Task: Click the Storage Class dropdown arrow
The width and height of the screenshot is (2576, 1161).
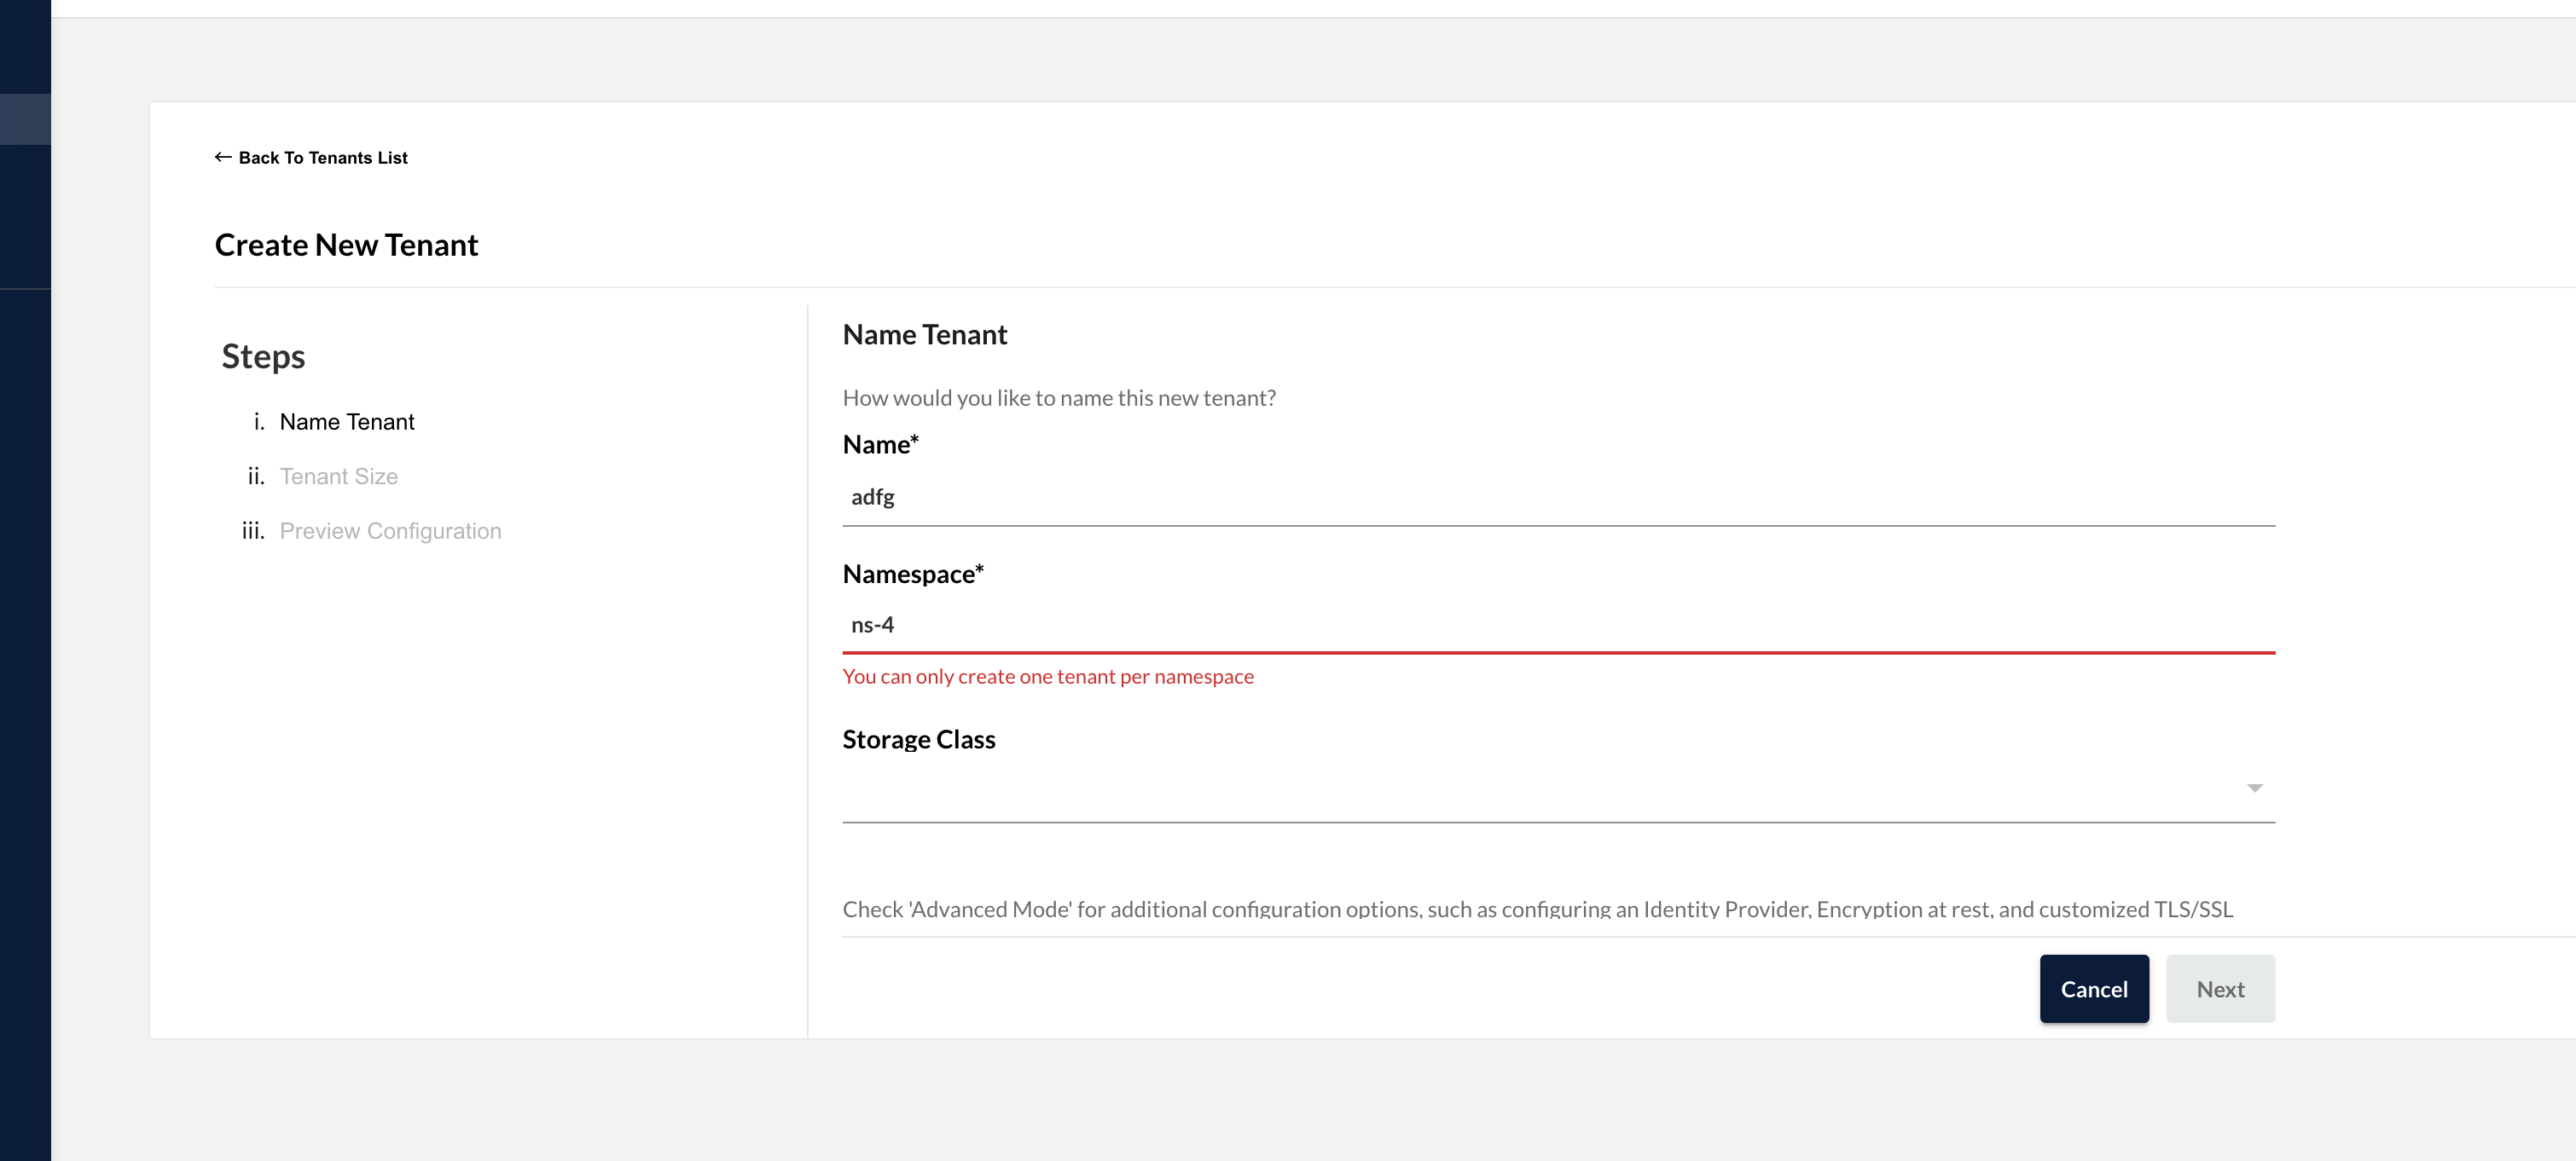Action: (x=2254, y=788)
